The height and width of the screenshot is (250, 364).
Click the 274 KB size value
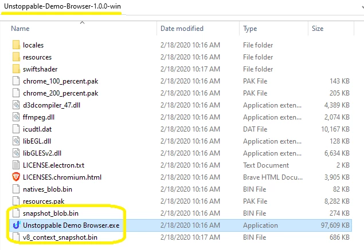(339, 213)
